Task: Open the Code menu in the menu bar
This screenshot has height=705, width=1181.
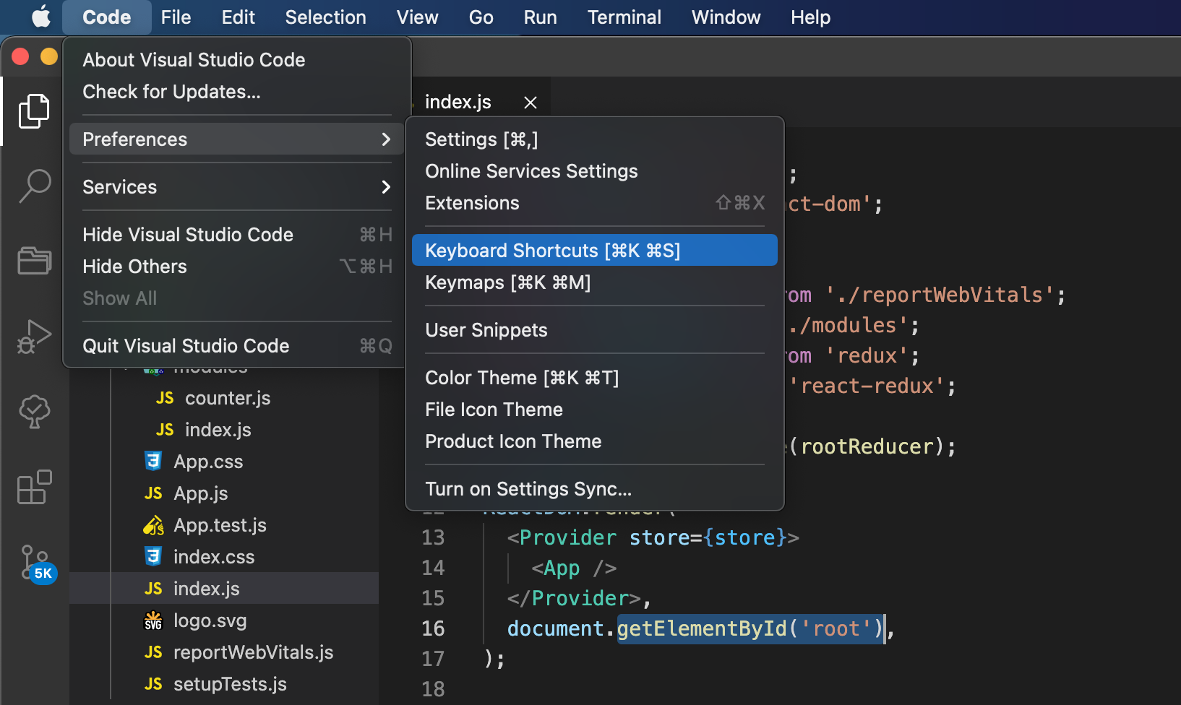Action: tap(107, 17)
